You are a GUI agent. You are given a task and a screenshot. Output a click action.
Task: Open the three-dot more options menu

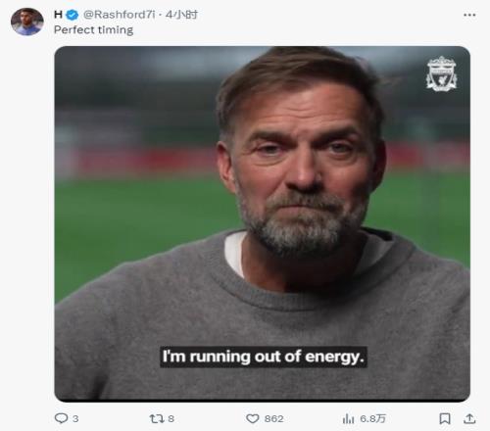pos(469,15)
